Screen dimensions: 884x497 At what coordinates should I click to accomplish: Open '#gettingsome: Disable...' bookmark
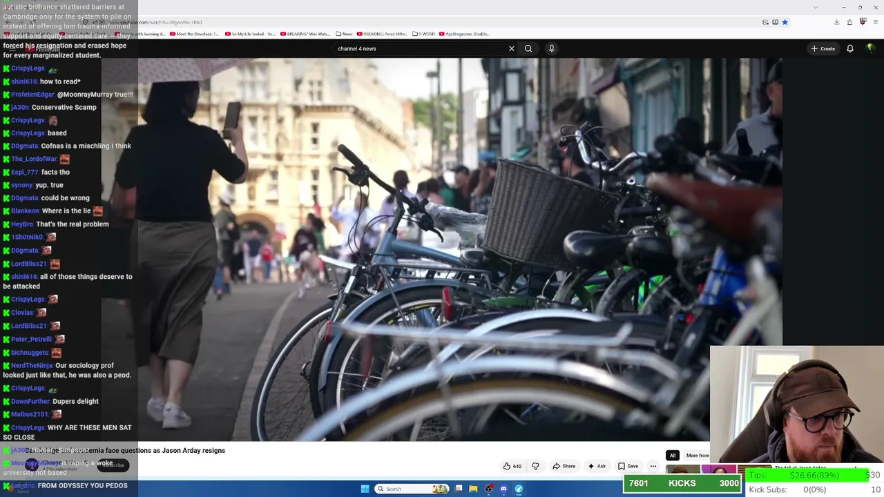coord(464,34)
